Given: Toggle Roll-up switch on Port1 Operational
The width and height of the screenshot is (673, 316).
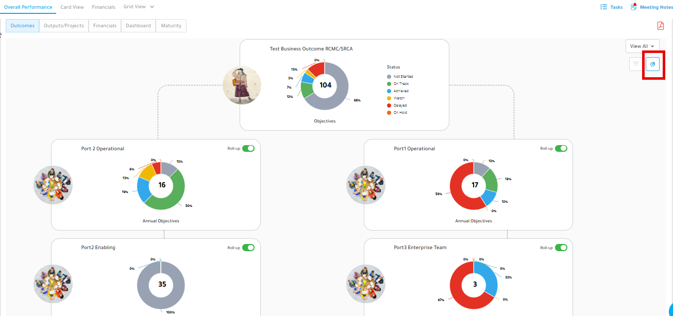Looking at the screenshot, I should coord(561,148).
